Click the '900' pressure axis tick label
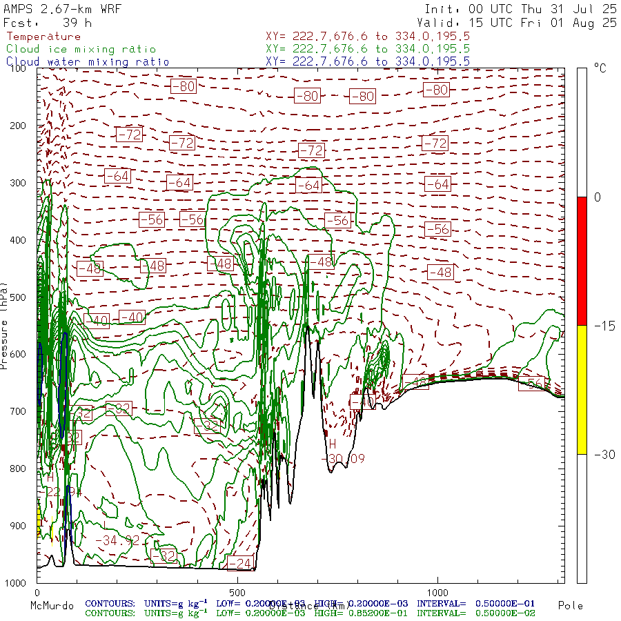The height and width of the screenshot is (621, 621). click(x=17, y=526)
